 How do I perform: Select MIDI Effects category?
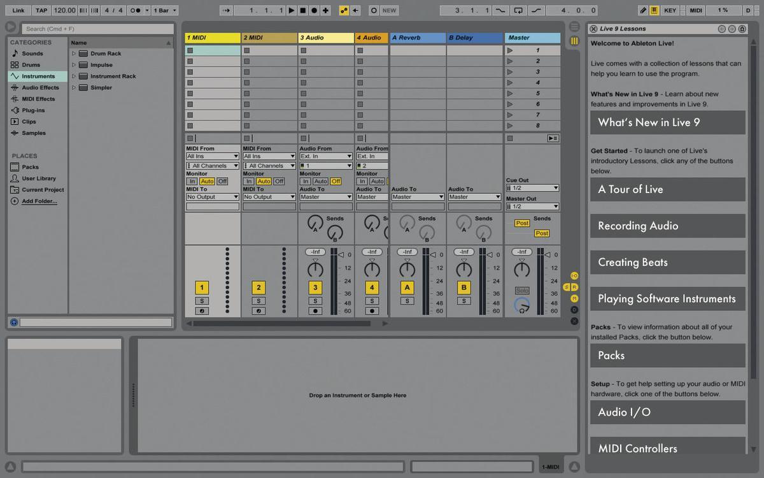pyautogui.click(x=38, y=99)
